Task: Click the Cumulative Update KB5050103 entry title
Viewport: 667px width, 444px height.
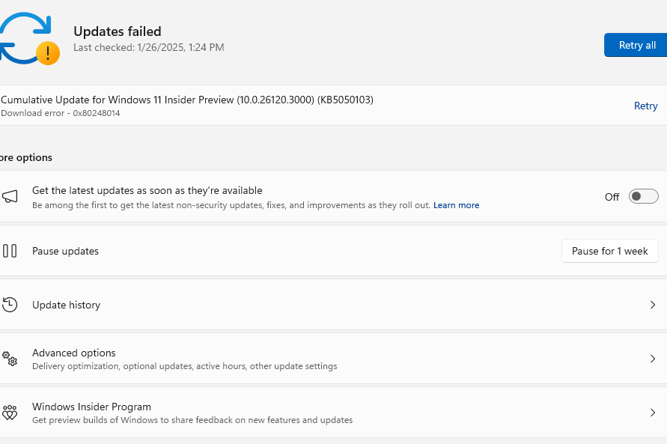Action: pyautogui.click(x=187, y=100)
